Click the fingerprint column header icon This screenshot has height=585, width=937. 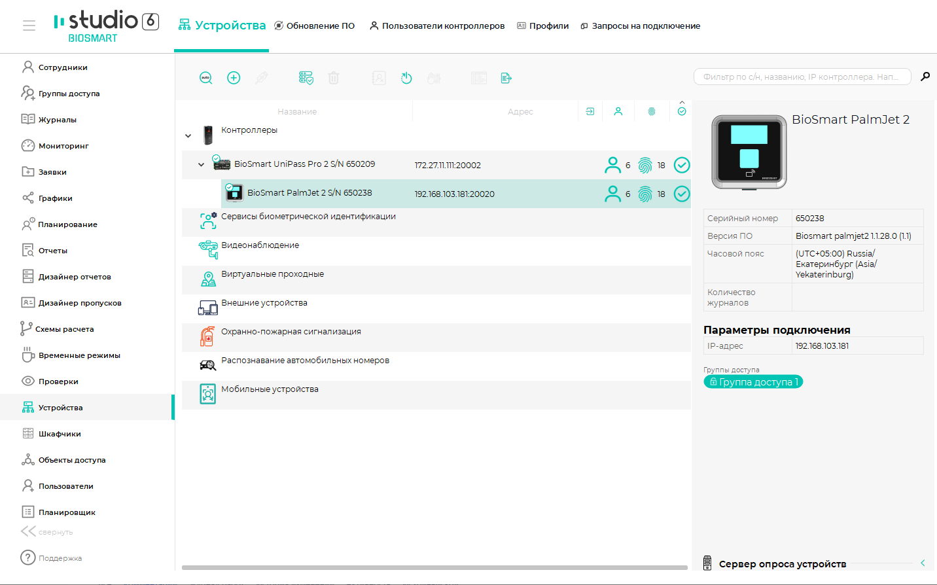click(x=652, y=111)
